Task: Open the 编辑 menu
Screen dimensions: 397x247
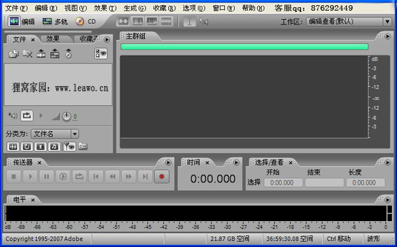Action: (46, 9)
